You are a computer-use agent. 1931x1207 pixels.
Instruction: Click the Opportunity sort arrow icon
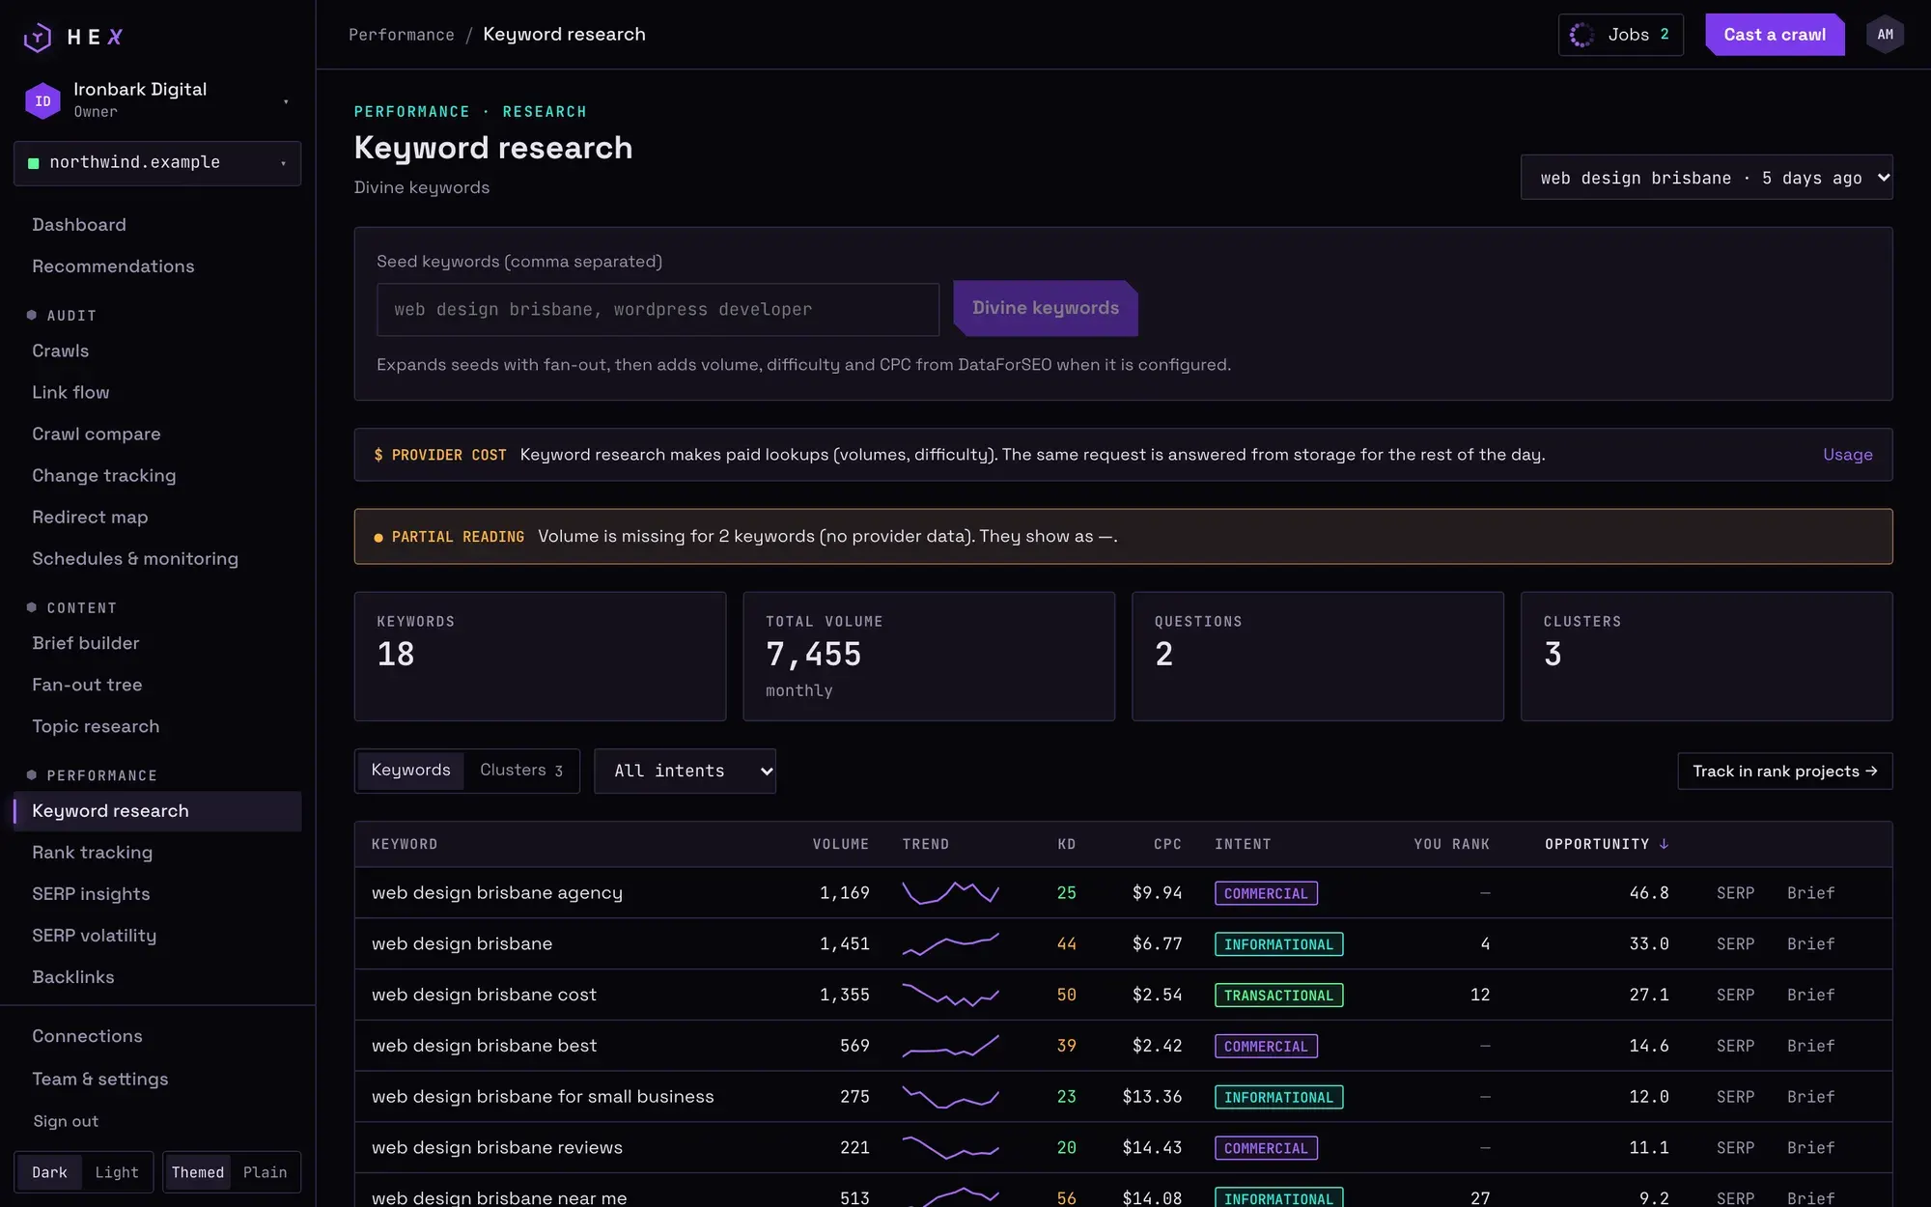coord(1664,844)
